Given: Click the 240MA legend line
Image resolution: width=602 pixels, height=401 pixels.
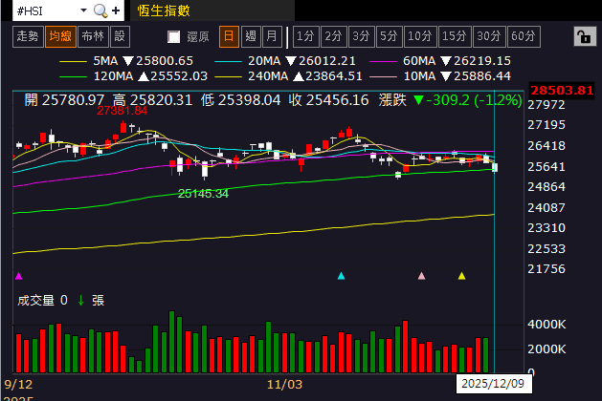Looking at the screenshot, I should pos(228,76).
